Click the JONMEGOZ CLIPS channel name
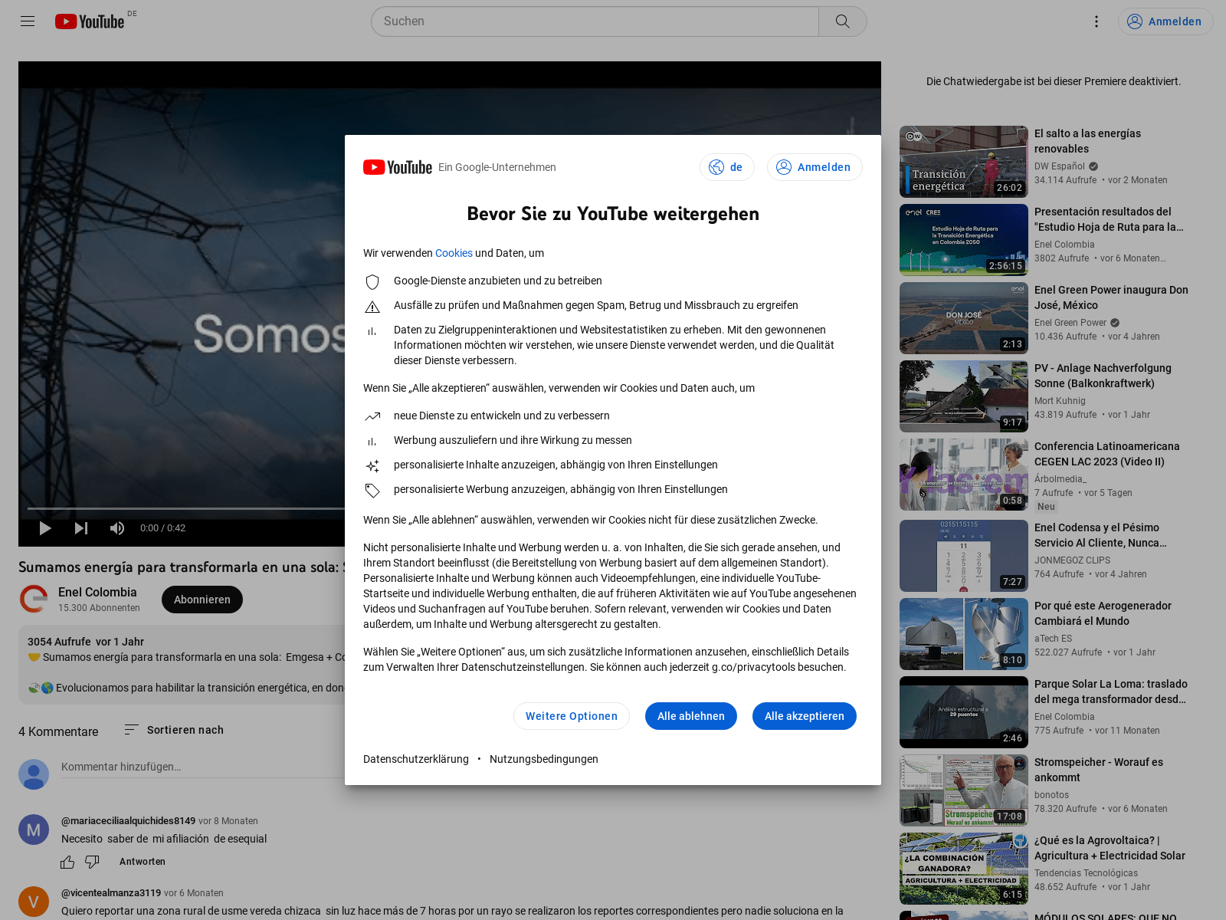1226x920 pixels. [1073, 560]
